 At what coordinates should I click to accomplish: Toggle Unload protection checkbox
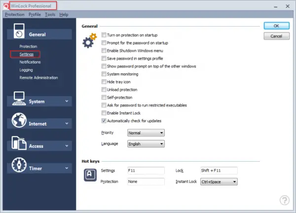pyautogui.click(x=104, y=90)
